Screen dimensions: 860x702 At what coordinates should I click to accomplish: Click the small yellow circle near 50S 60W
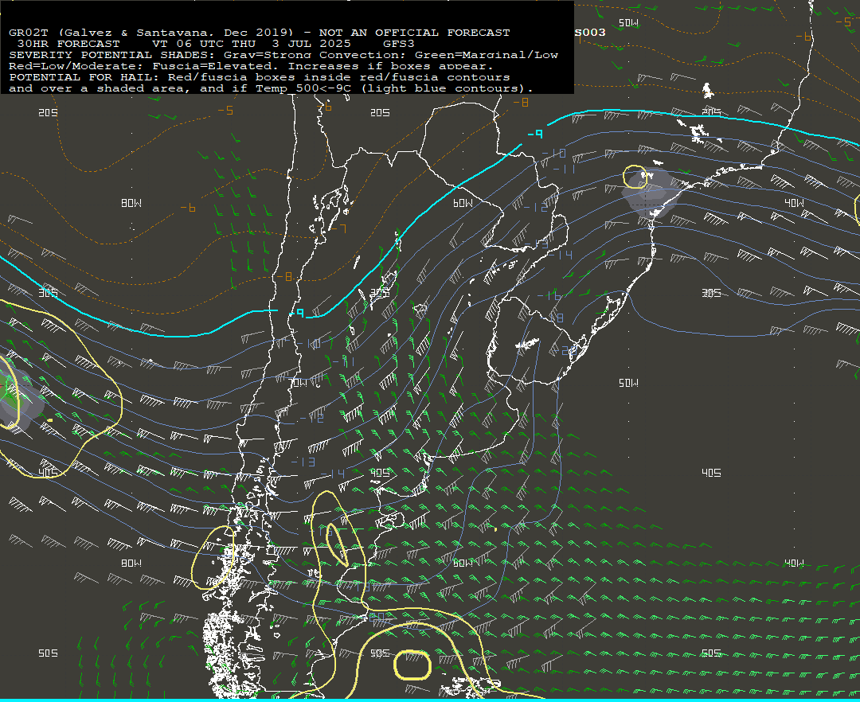coord(412,665)
